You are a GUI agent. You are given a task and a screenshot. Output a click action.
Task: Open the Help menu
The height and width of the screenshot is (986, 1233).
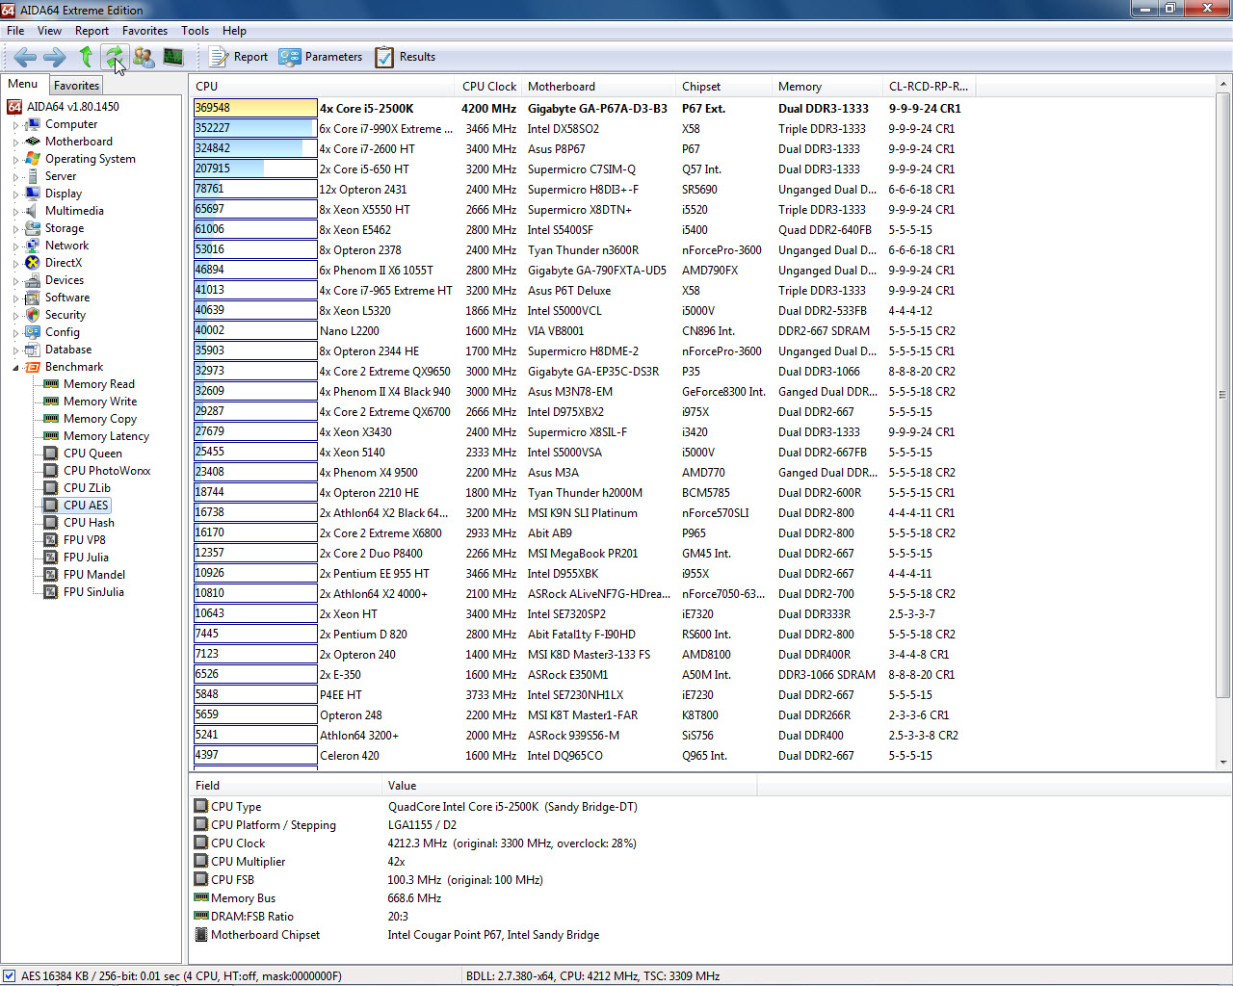click(234, 31)
